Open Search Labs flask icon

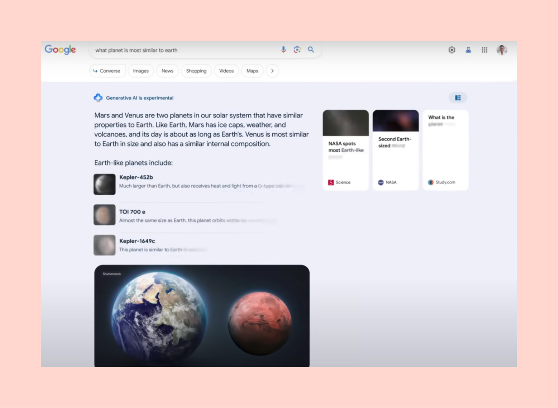click(x=468, y=50)
